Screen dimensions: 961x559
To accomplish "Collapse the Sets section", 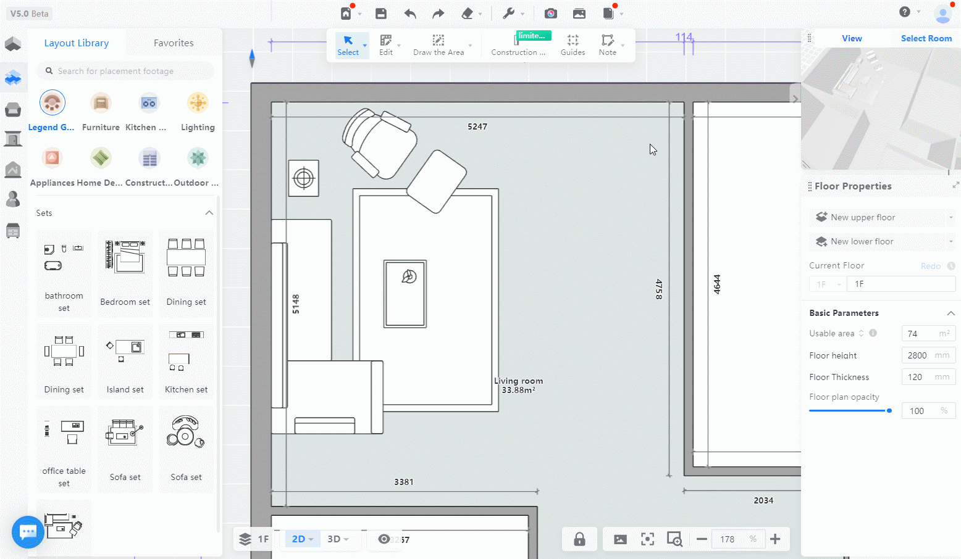I will [x=209, y=213].
